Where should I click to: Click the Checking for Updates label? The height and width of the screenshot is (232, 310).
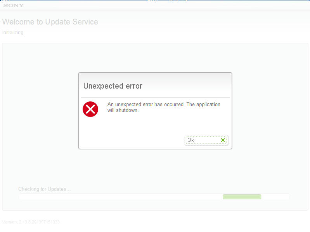pos(44,189)
